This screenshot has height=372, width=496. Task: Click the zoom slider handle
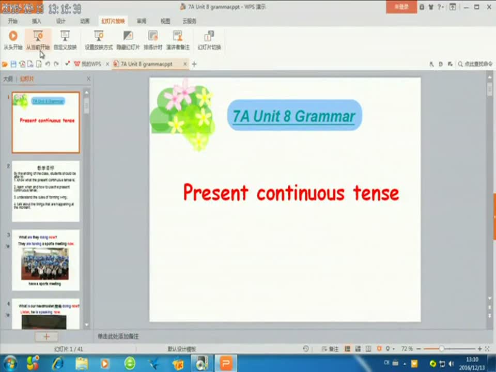(x=441, y=349)
